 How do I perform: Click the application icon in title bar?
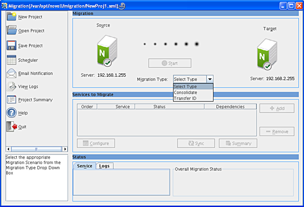(x=4, y=6)
